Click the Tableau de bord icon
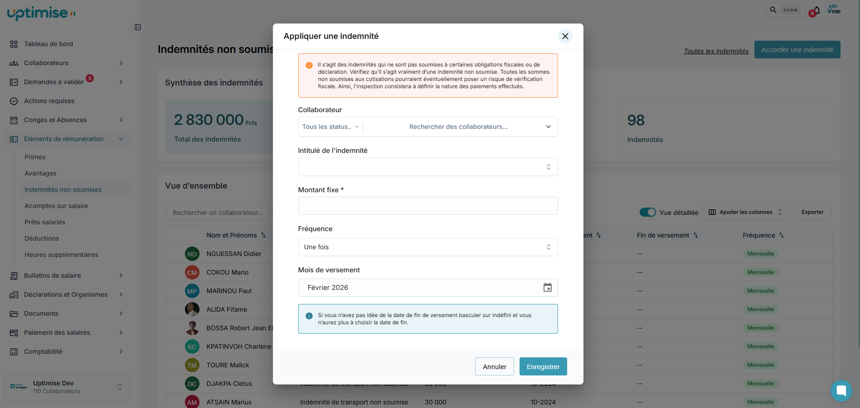Viewport: 860px width, 408px height. [x=14, y=44]
